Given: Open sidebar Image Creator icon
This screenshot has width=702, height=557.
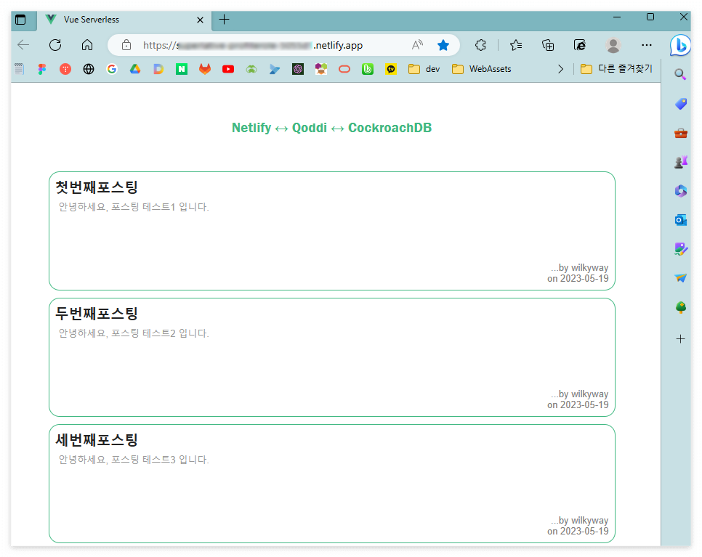Looking at the screenshot, I should pos(680,249).
